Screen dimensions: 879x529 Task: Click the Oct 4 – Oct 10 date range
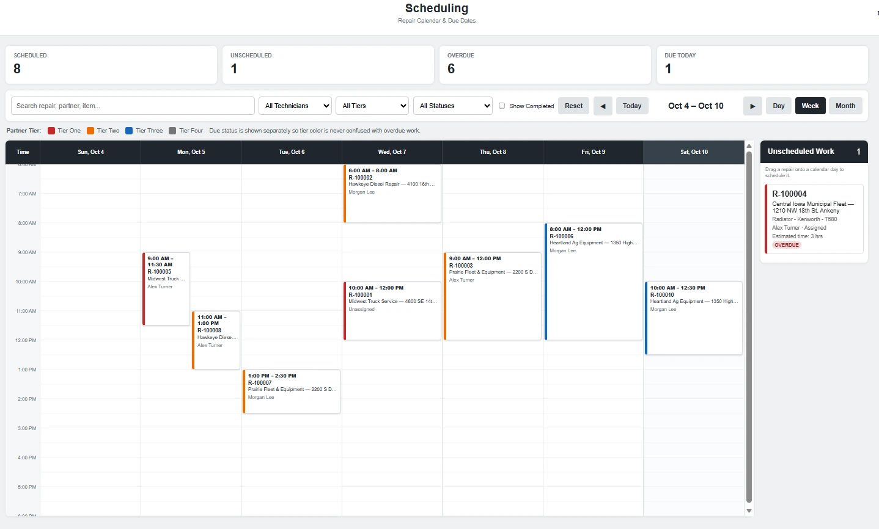coord(696,106)
